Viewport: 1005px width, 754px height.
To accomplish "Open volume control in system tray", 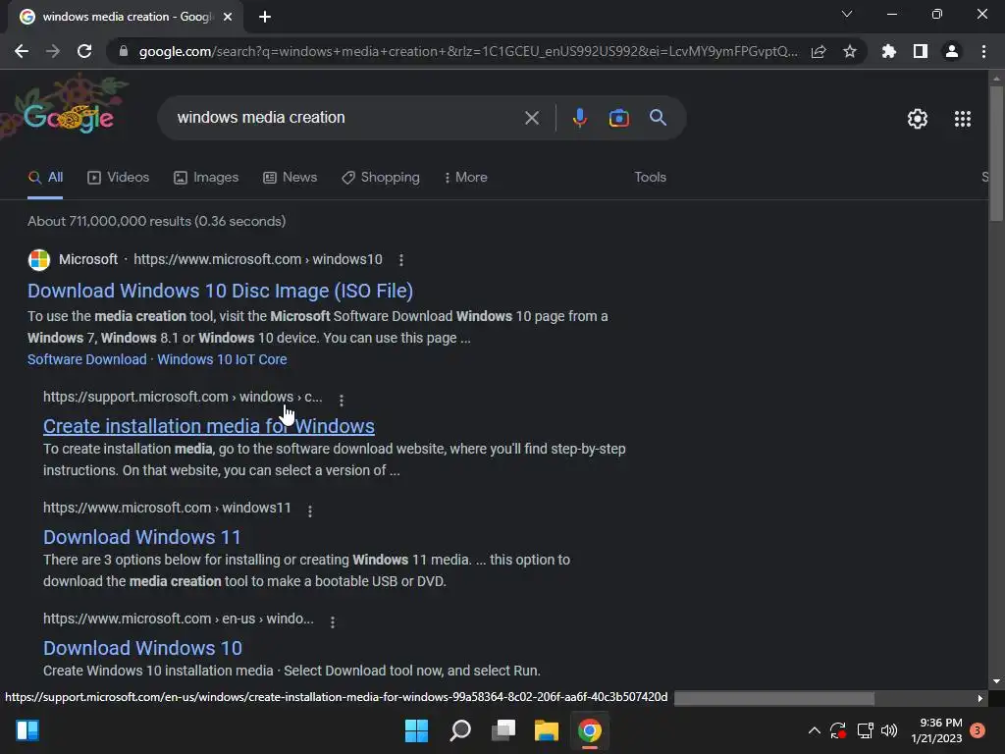I will point(889,730).
